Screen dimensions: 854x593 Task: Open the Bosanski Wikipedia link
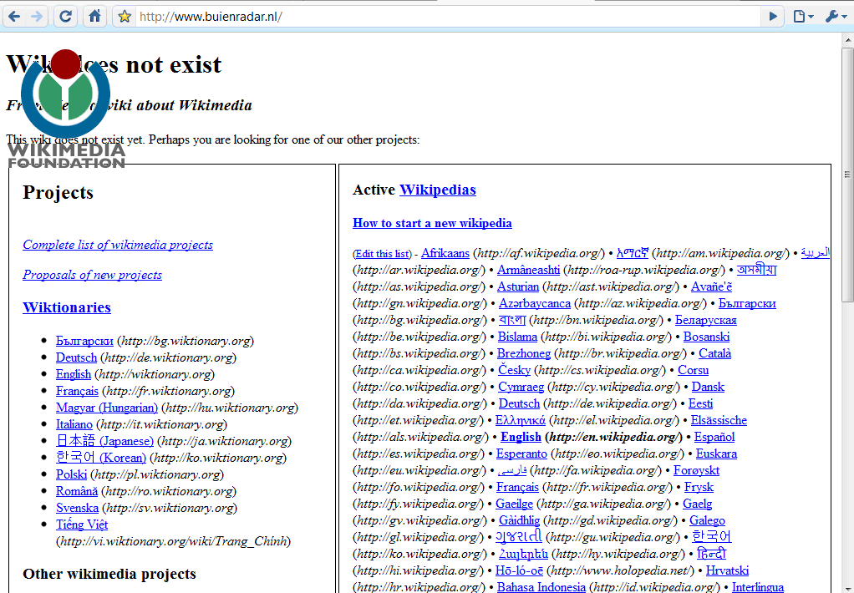point(706,337)
